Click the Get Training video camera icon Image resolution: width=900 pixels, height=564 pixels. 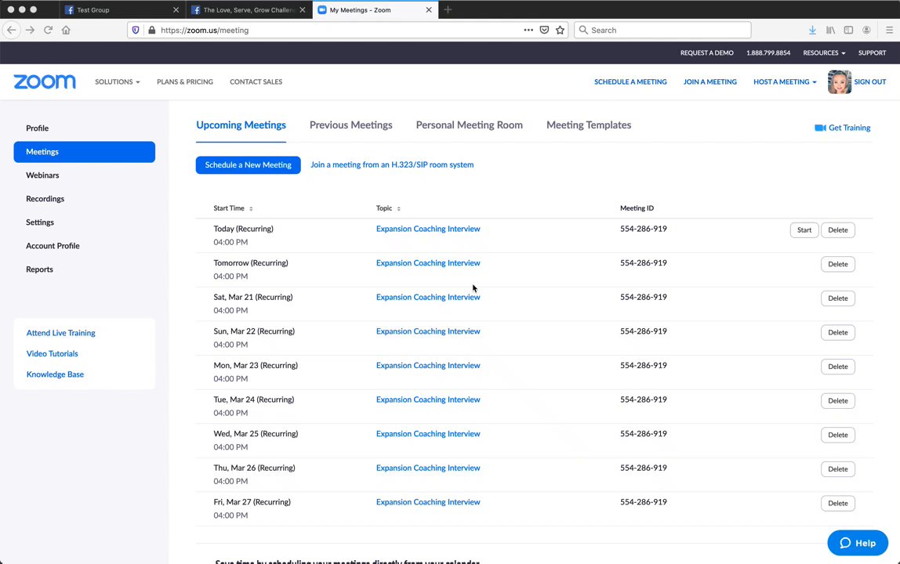coord(820,128)
